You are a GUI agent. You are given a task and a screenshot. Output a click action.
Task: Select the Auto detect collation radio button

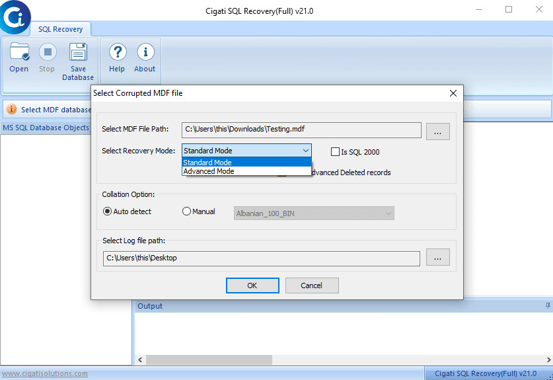pyautogui.click(x=107, y=211)
